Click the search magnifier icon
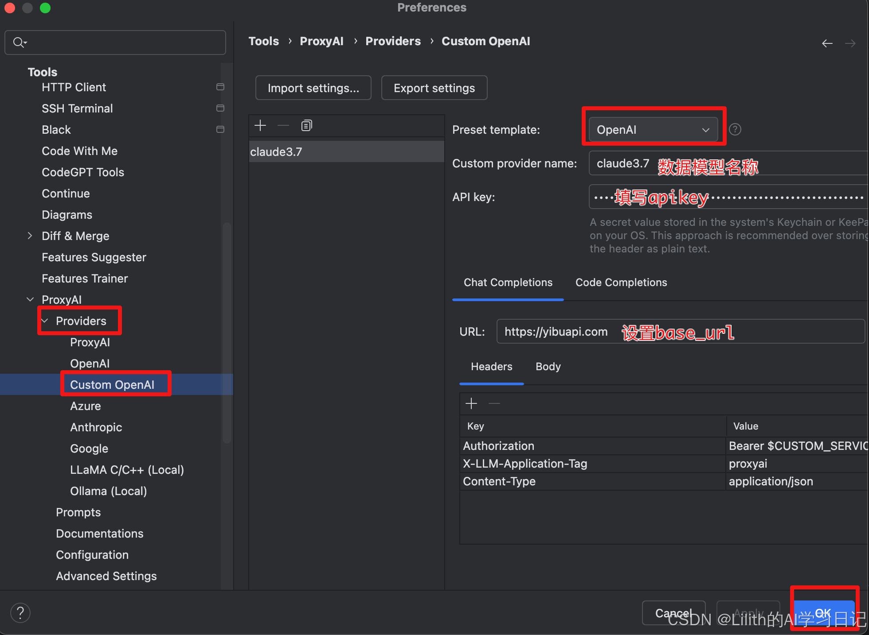 [19, 43]
